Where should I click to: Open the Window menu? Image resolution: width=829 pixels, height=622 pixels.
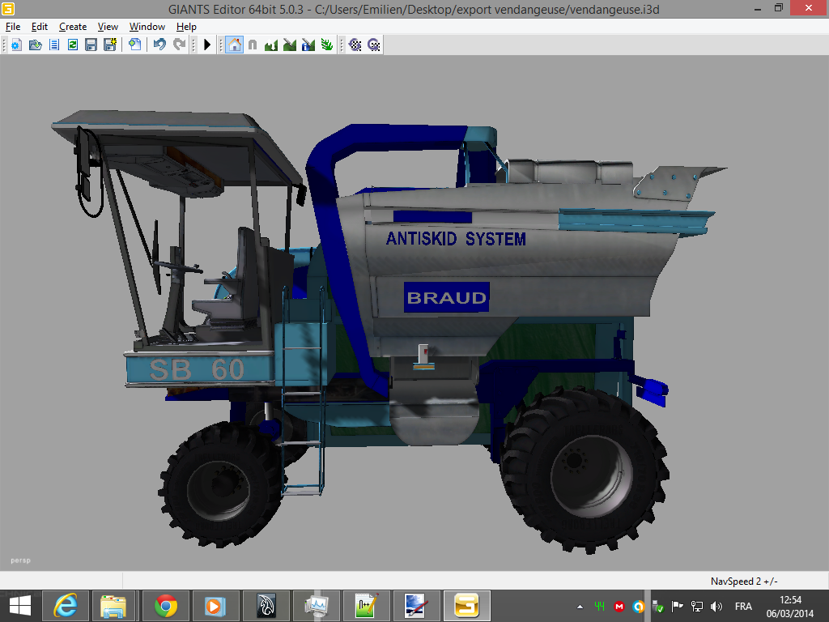click(x=147, y=27)
